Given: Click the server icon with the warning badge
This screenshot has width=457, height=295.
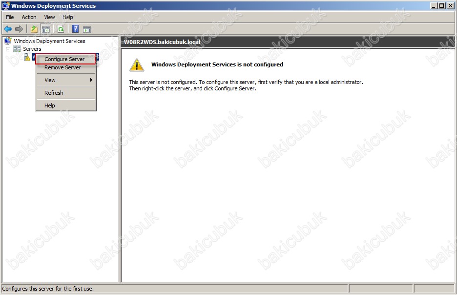Looking at the screenshot, I should [27, 57].
